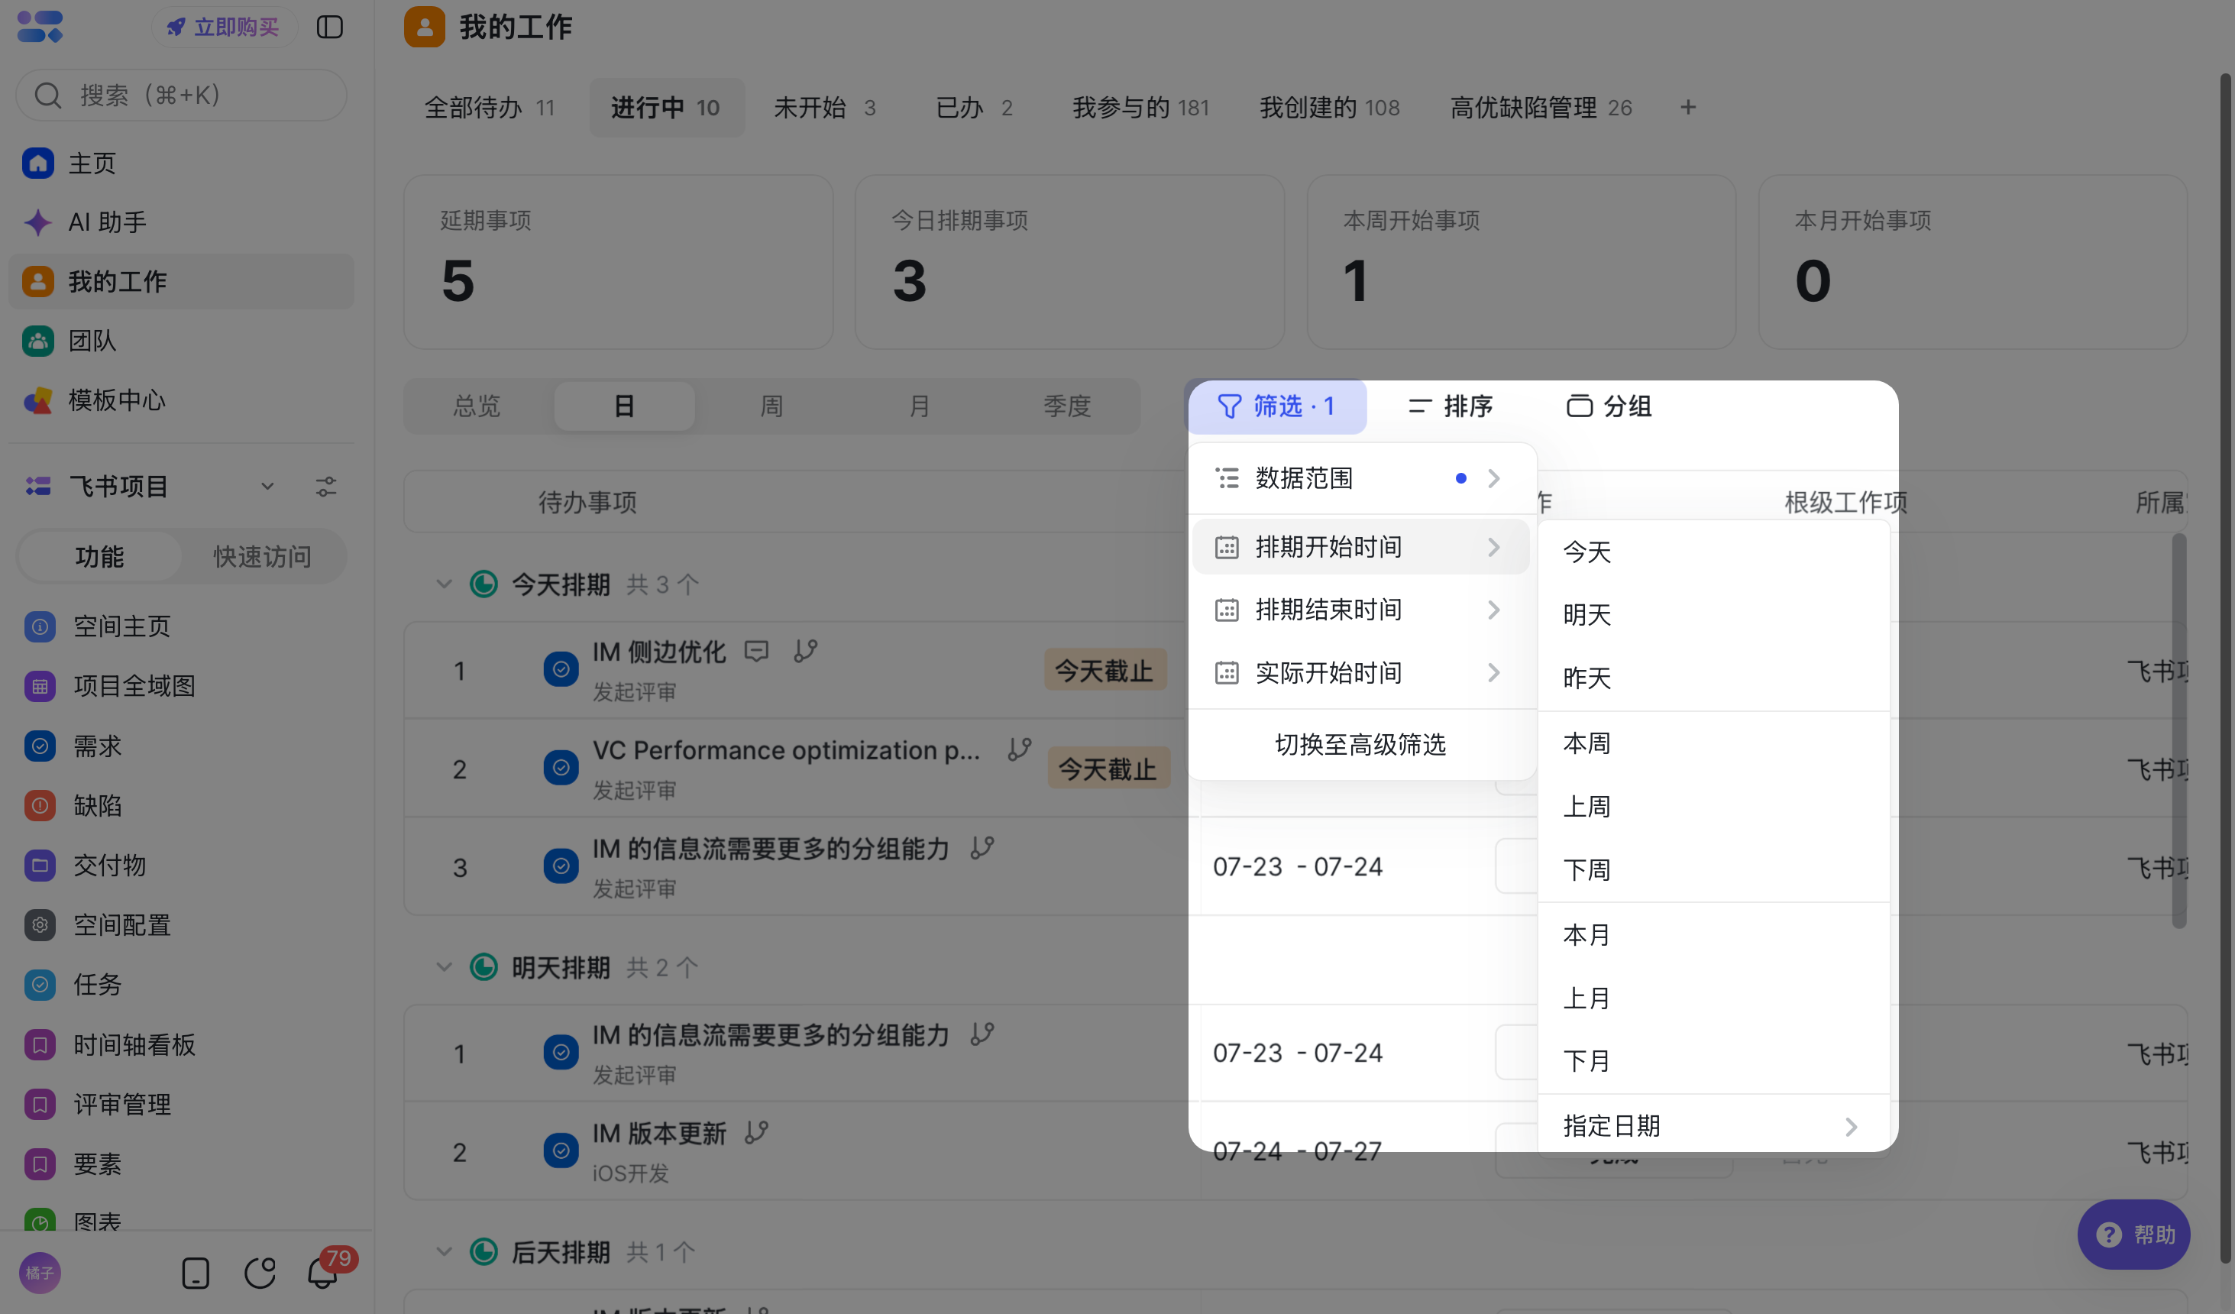
Task: Click the 飞书项目 settings sliders icon
Action: click(x=325, y=486)
